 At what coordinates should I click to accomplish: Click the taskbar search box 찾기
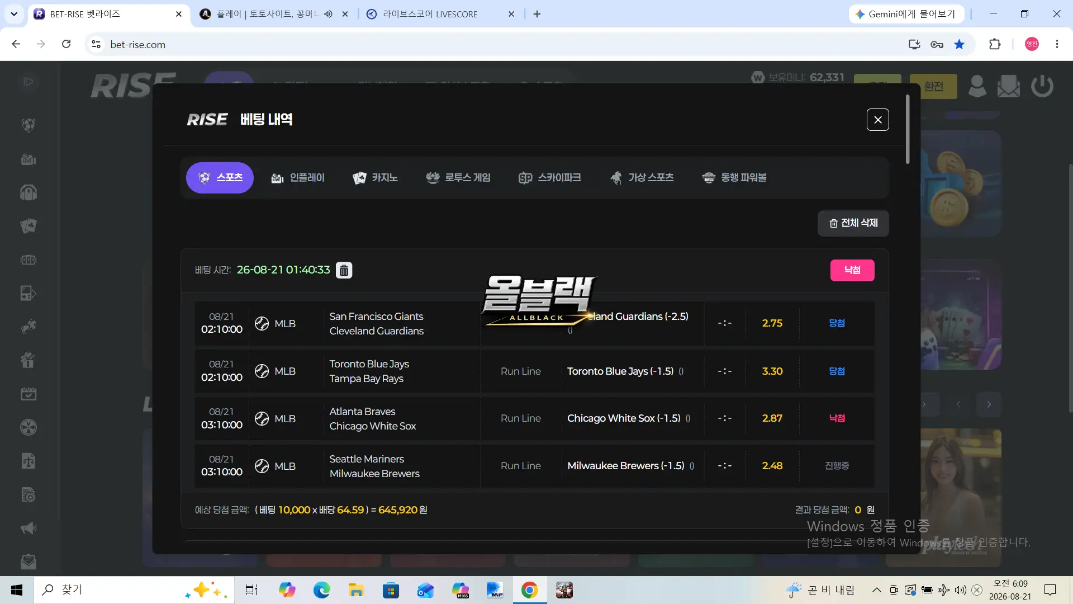coord(134,590)
